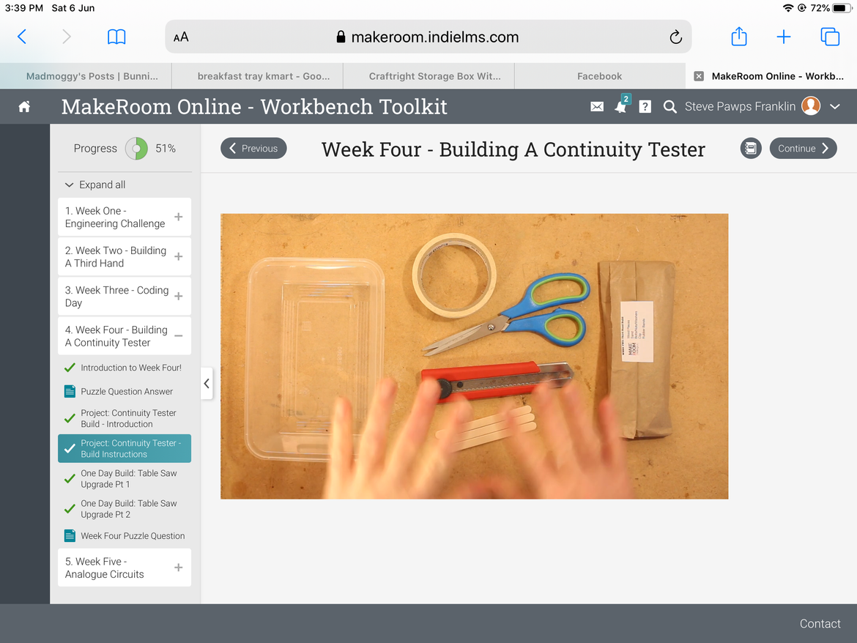Screen dimensions: 857x643
Task: Click the help question mark icon
Action: tap(645, 107)
